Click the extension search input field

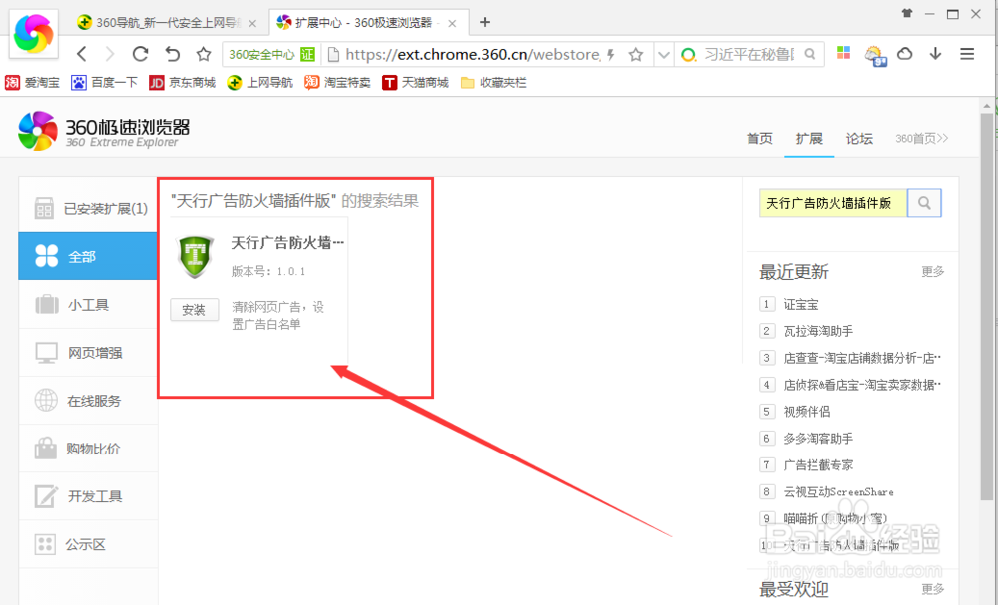pyautogui.click(x=833, y=203)
